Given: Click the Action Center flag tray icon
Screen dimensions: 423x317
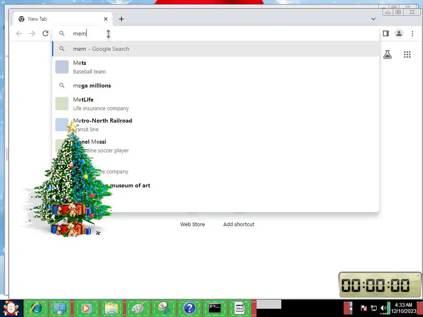Looking at the screenshot, I should [x=364, y=308].
